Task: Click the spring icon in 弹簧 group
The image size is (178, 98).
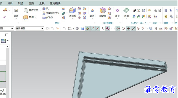Action: click(x=171, y=10)
